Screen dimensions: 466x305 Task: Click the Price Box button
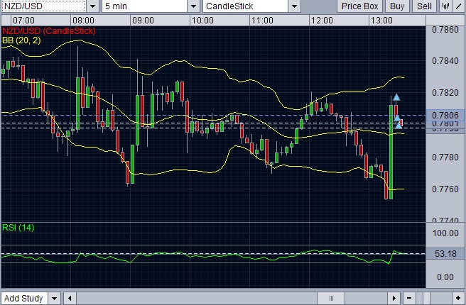[359, 6]
